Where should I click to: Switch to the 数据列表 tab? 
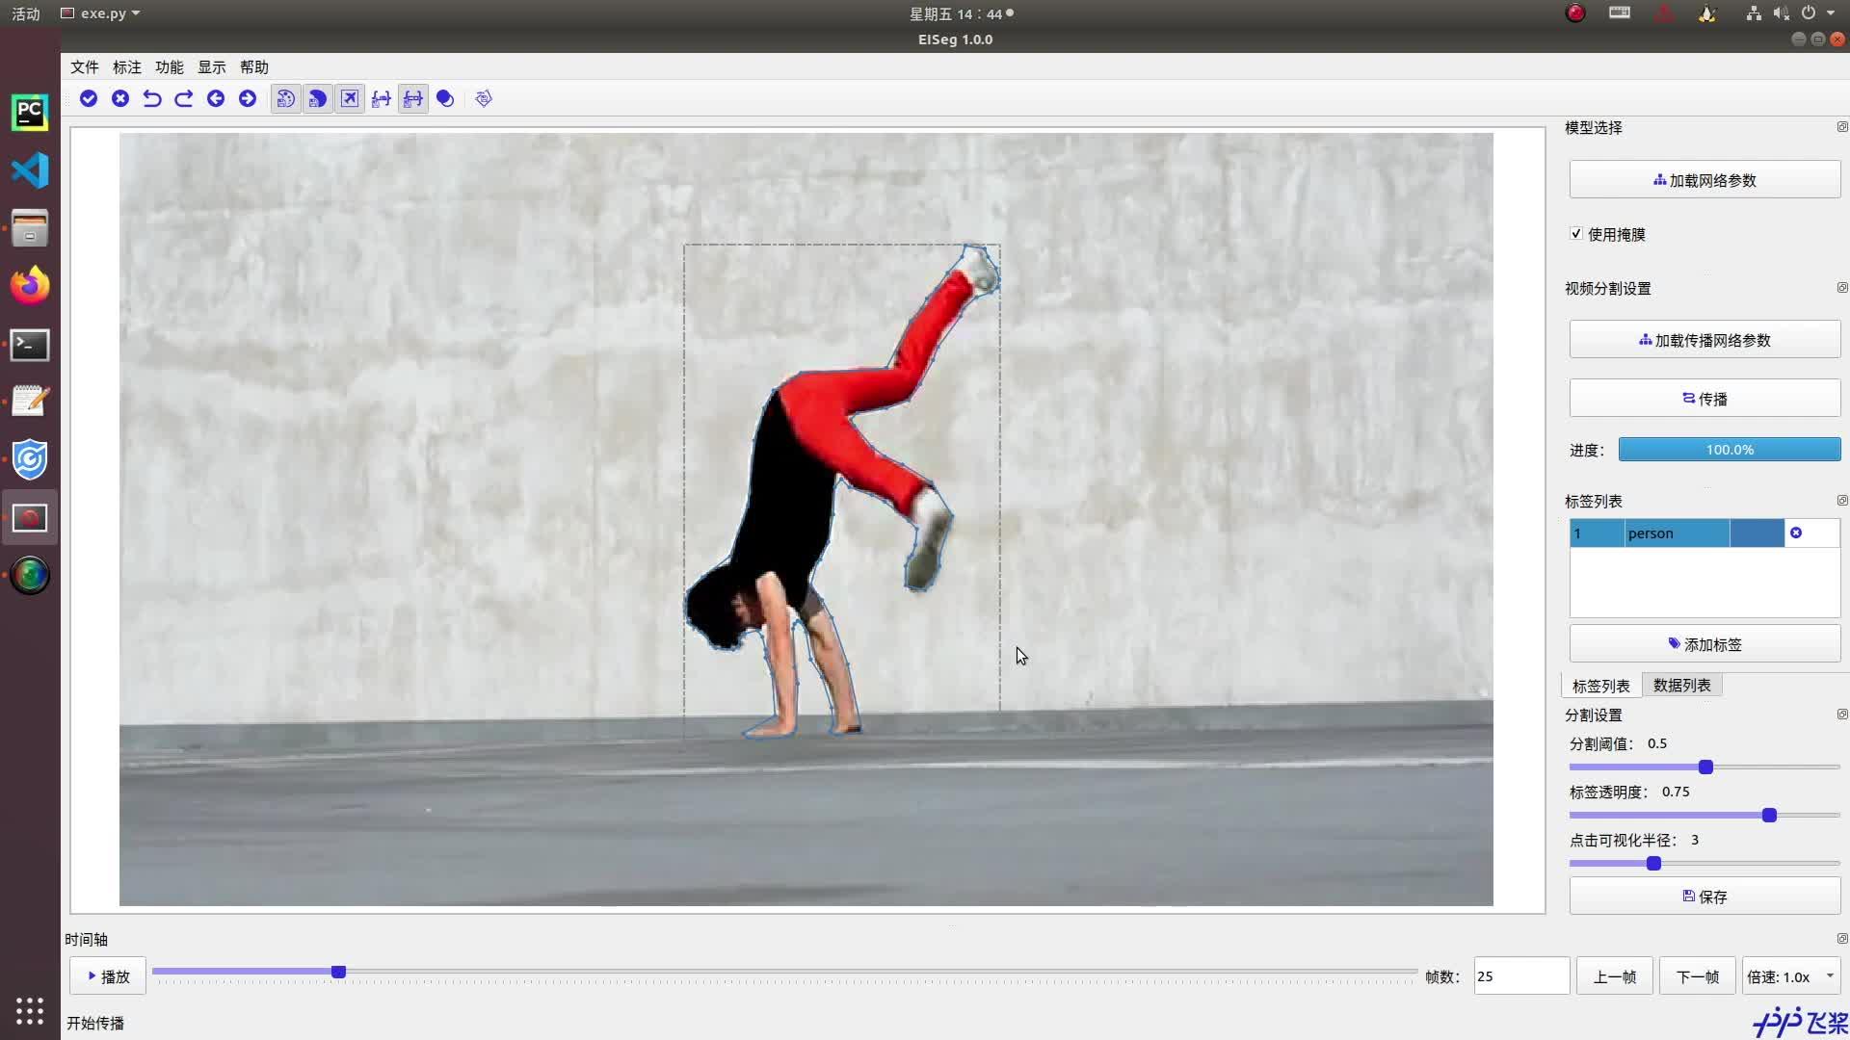tap(1681, 686)
